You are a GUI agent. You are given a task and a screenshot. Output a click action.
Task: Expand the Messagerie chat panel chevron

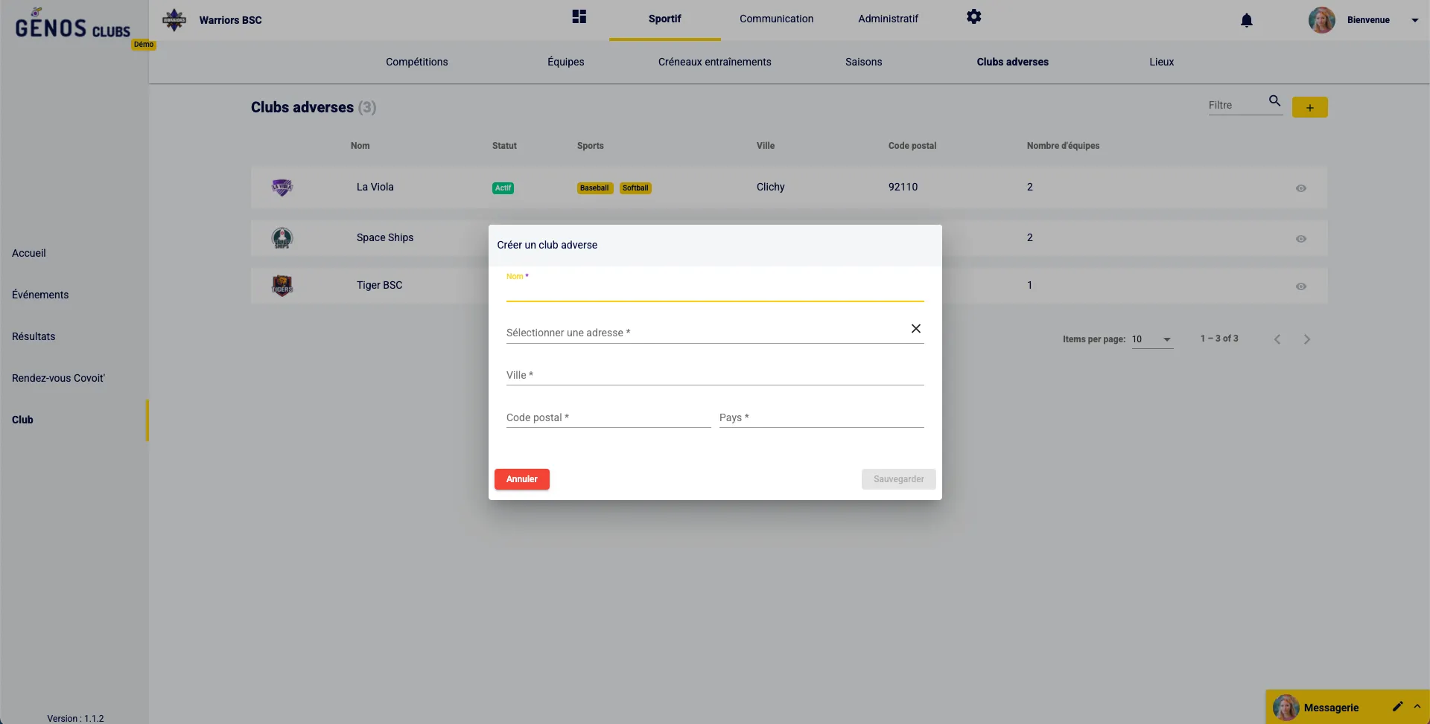point(1417,706)
